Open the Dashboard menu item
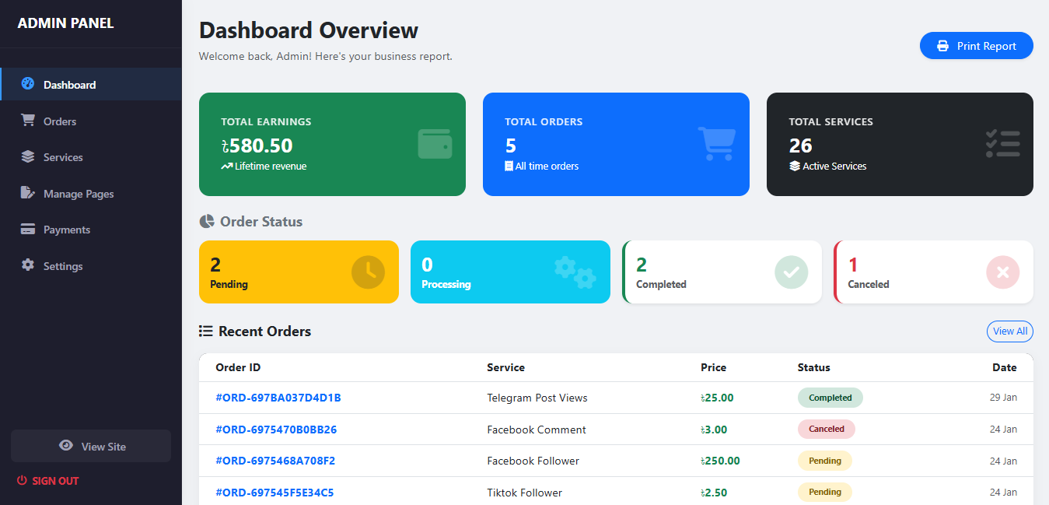Image resolution: width=1049 pixels, height=505 pixels. coord(69,85)
